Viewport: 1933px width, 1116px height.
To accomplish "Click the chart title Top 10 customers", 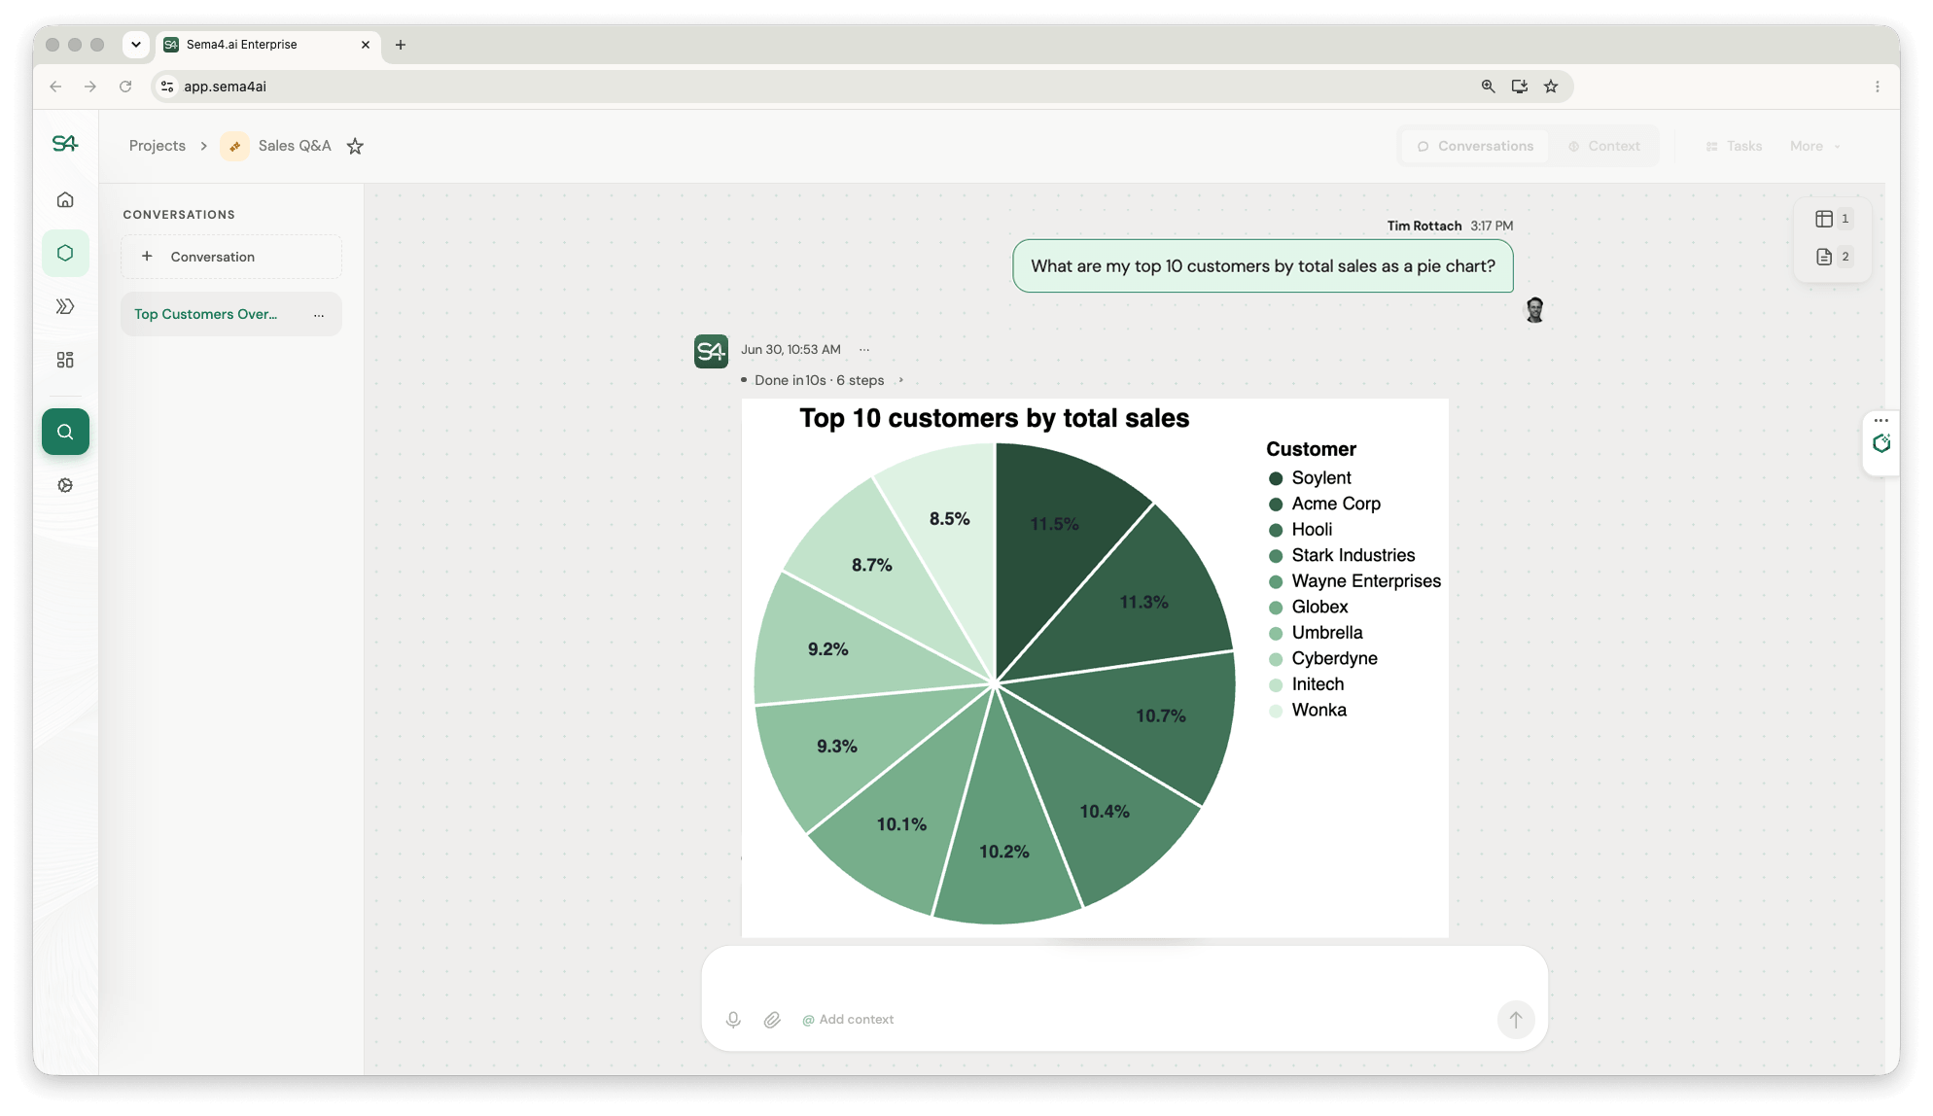I will click(994, 418).
